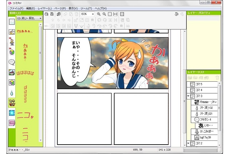This screenshot has height=154, width=231.
Task: Toggle the grid display button
Action: pyautogui.click(x=122, y=14)
